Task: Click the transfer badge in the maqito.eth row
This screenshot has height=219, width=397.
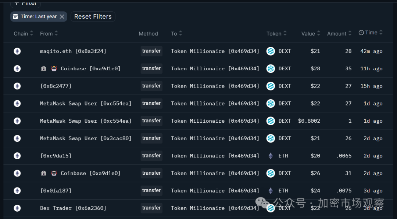Action: 151,51
